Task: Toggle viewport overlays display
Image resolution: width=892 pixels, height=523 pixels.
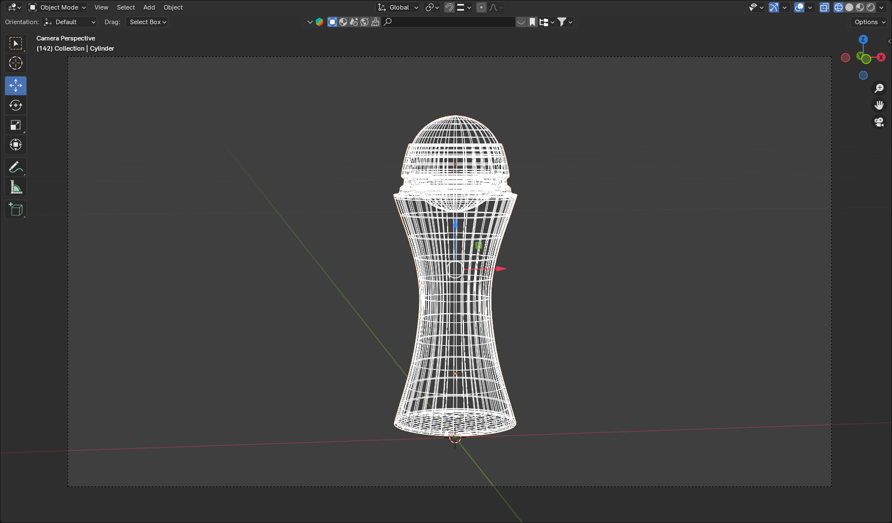Action: [x=799, y=7]
